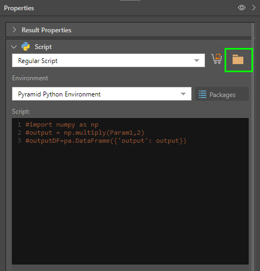Open the script marketplace cart icon

pyautogui.click(x=216, y=59)
